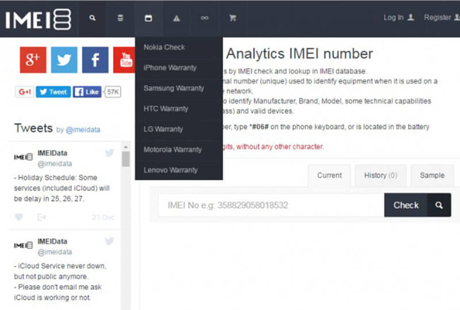460x310 pixels.
Task: Open the Sample tab
Action: pos(432,175)
